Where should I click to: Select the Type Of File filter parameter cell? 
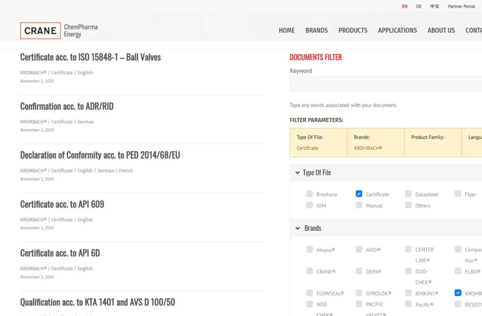tap(318, 143)
